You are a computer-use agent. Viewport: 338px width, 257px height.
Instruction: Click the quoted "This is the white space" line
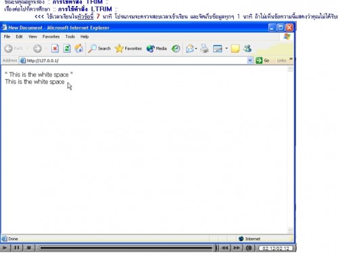coord(39,74)
